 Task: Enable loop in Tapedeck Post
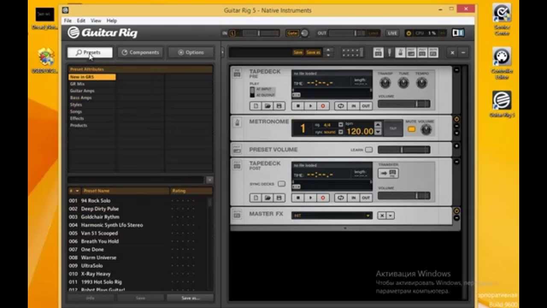341,198
